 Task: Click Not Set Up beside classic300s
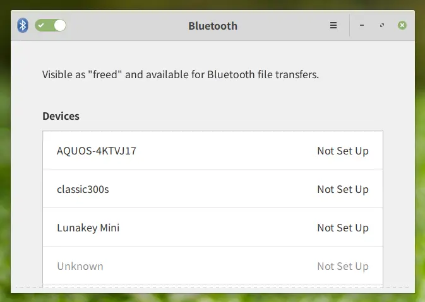(343, 189)
